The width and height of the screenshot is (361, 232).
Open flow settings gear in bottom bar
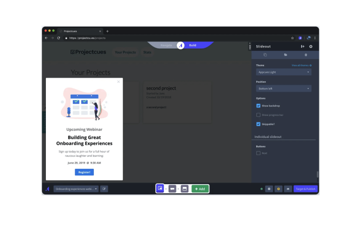click(x=269, y=189)
